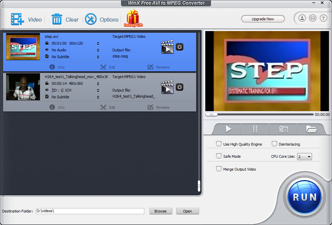Click the Video add icon in toolbar
The width and height of the screenshot is (332, 225).
17,19
